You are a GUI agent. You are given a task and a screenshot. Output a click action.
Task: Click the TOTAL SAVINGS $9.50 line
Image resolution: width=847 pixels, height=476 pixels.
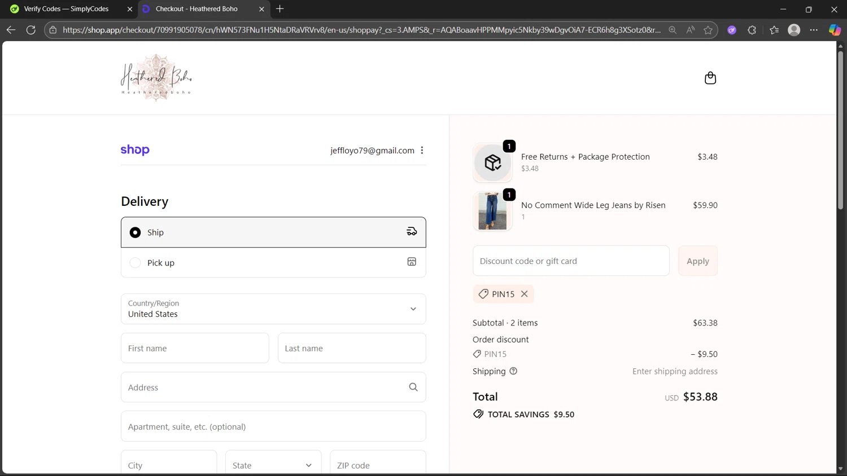tap(523, 415)
